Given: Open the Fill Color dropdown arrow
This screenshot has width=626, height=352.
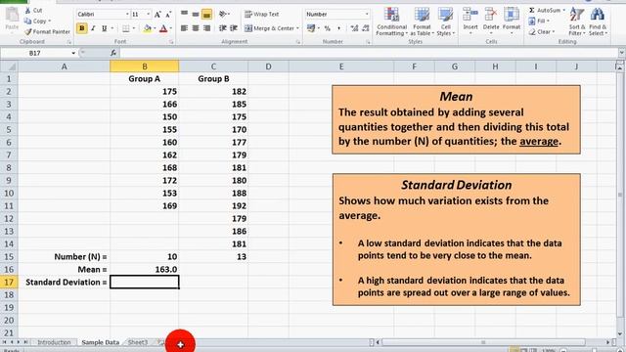Looking at the screenshot, I should [155, 28].
